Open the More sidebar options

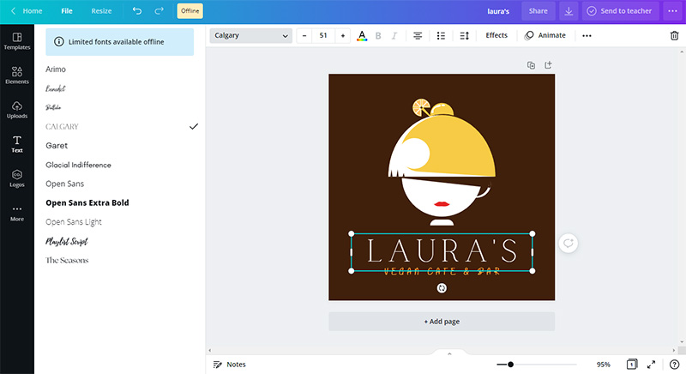[17, 213]
